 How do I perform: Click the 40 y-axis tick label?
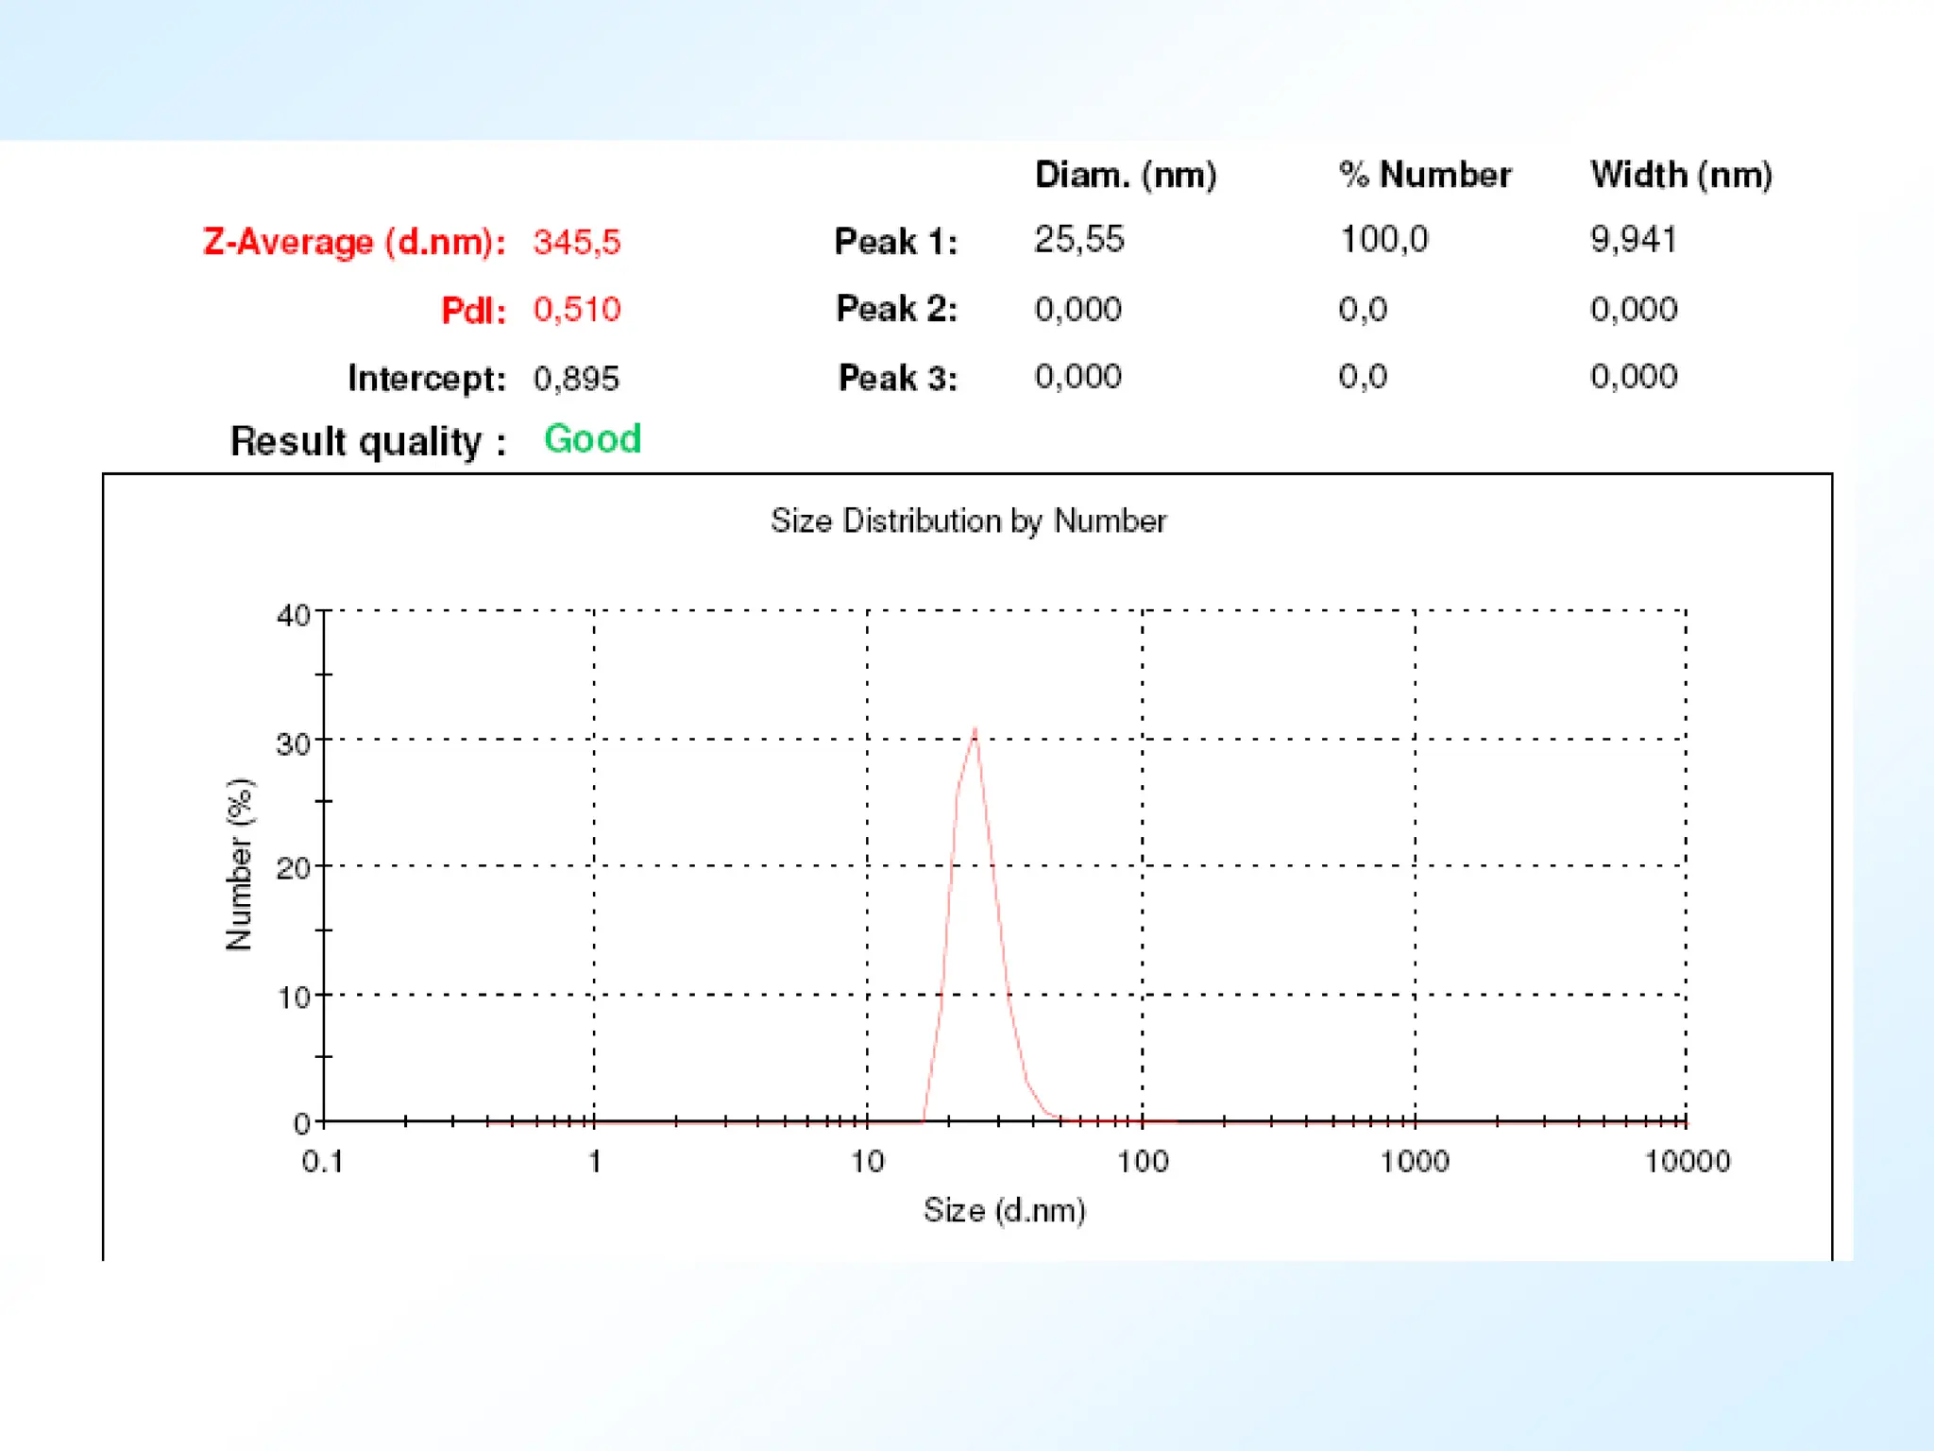(293, 616)
